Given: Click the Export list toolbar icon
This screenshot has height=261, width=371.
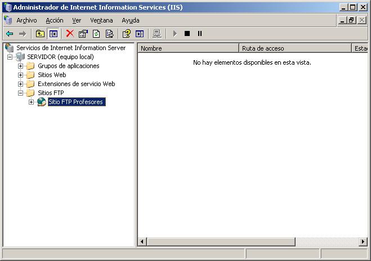Looking at the screenshot, I should [109, 34].
